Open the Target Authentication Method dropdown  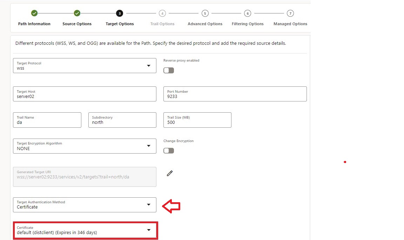pyautogui.click(x=149, y=205)
